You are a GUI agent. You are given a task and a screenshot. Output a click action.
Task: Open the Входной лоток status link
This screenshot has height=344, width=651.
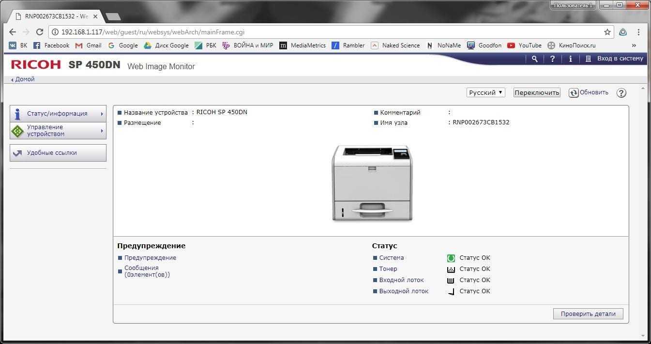[x=401, y=280]
